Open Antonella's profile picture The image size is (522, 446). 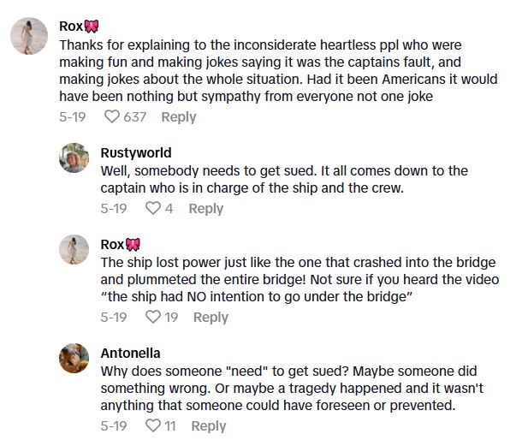point(74,358)
